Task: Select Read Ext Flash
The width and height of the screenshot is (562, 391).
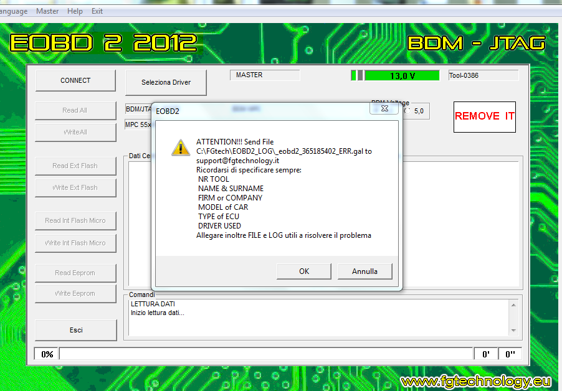Action: [x=75, y=166]
